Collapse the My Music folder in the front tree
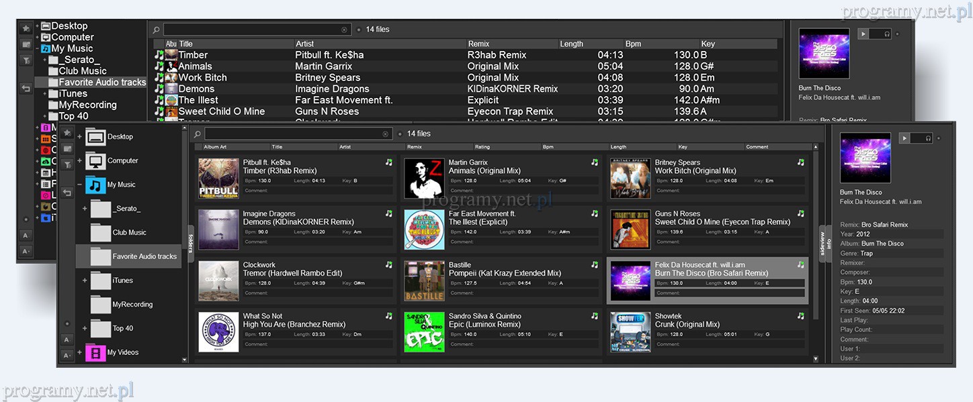 tap(80, 185)
